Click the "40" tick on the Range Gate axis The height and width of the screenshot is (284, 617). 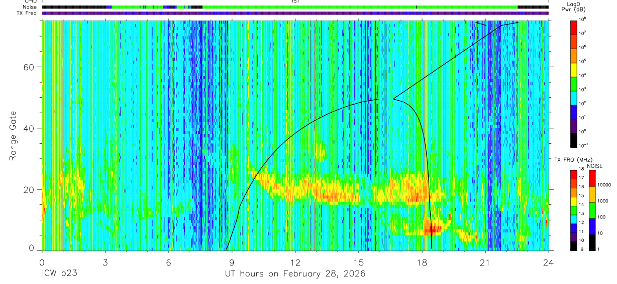tap(29, 128)
